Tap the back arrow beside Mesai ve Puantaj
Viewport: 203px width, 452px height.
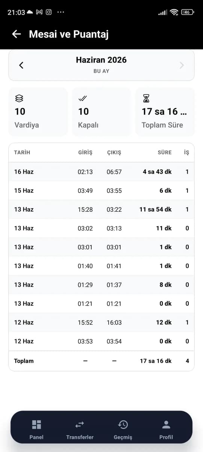[17, 34]
